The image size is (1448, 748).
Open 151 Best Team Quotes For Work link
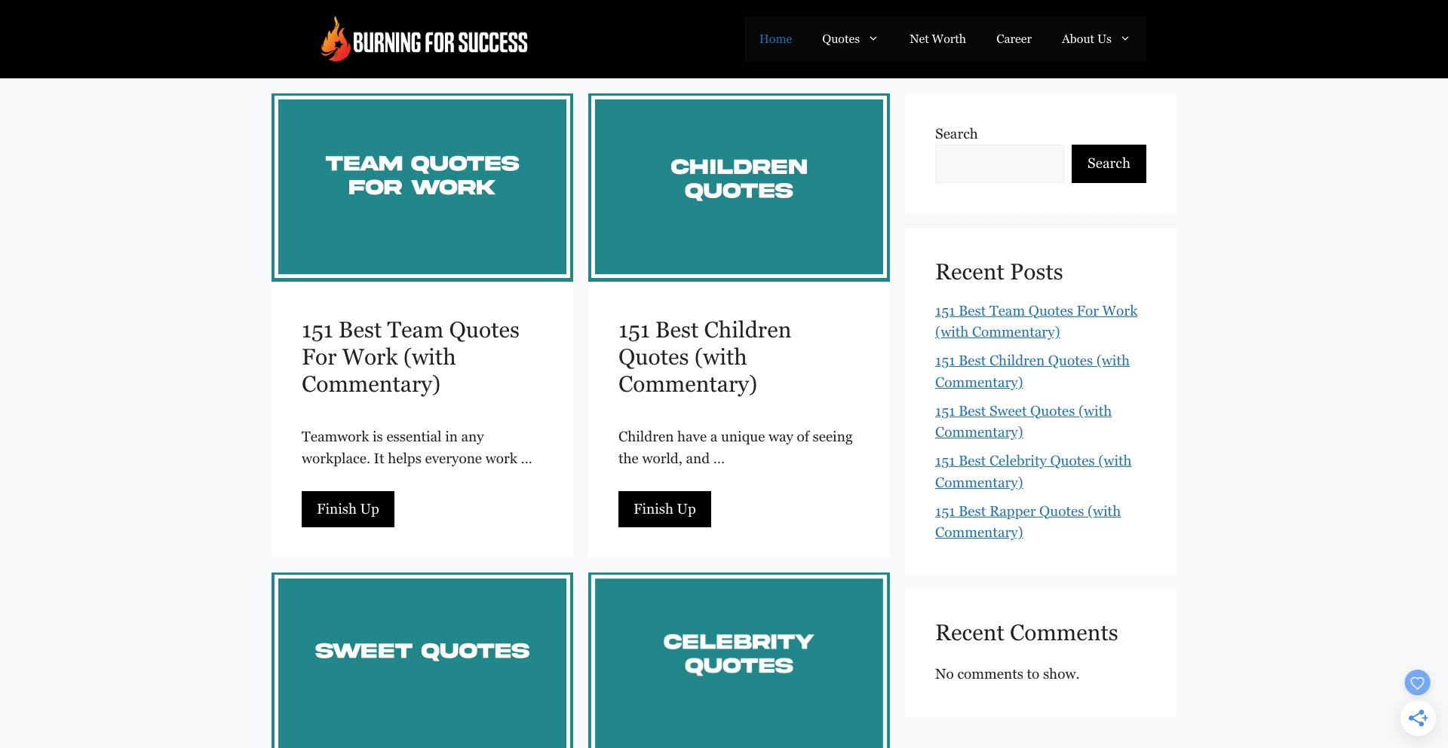[x=1035, y=321]
